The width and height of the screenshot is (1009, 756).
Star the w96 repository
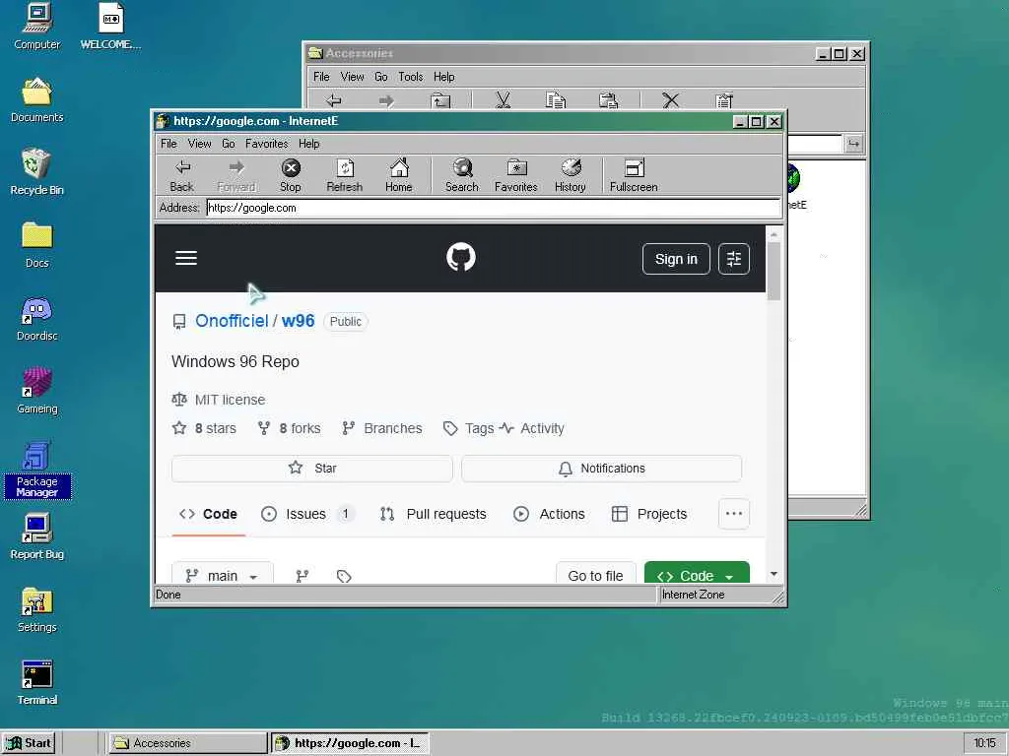tap(312, 468)
